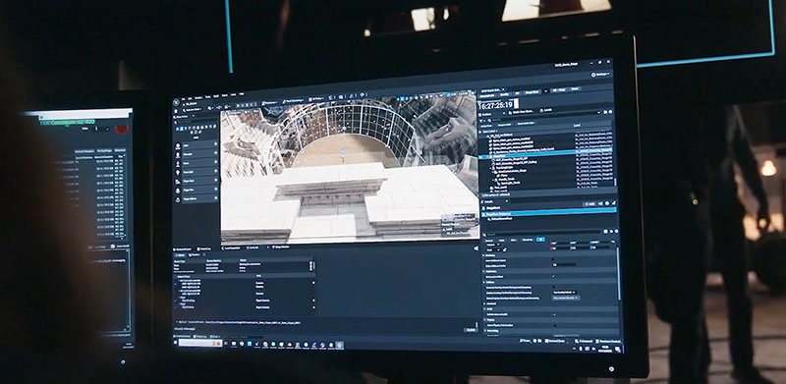786x384 pixels.
Task: Select the Character actor icon
Action: [x=178, y=155]
